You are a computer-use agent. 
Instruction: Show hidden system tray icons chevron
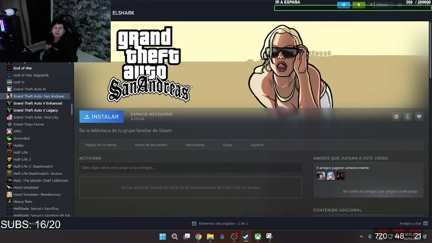coord(361,237)
